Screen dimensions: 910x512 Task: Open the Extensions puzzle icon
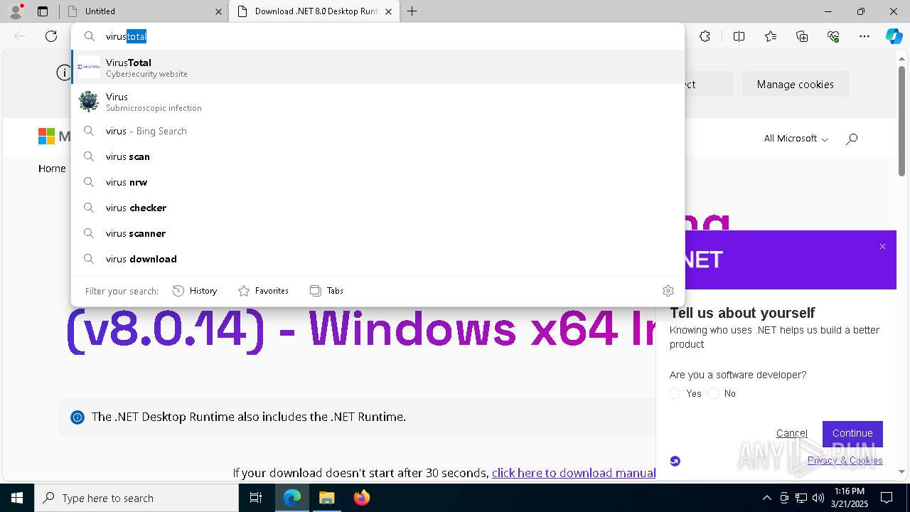tap(705, 36)
